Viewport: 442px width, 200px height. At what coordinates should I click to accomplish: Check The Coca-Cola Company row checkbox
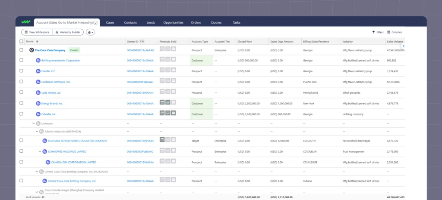[21, 50]
